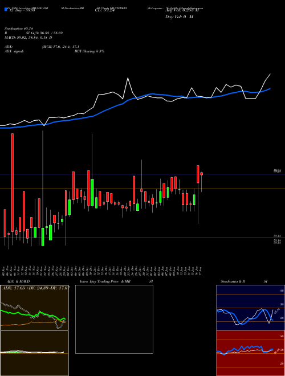Click the '05 Nov' date axis label
285x376 pixels.
(4, 270)
